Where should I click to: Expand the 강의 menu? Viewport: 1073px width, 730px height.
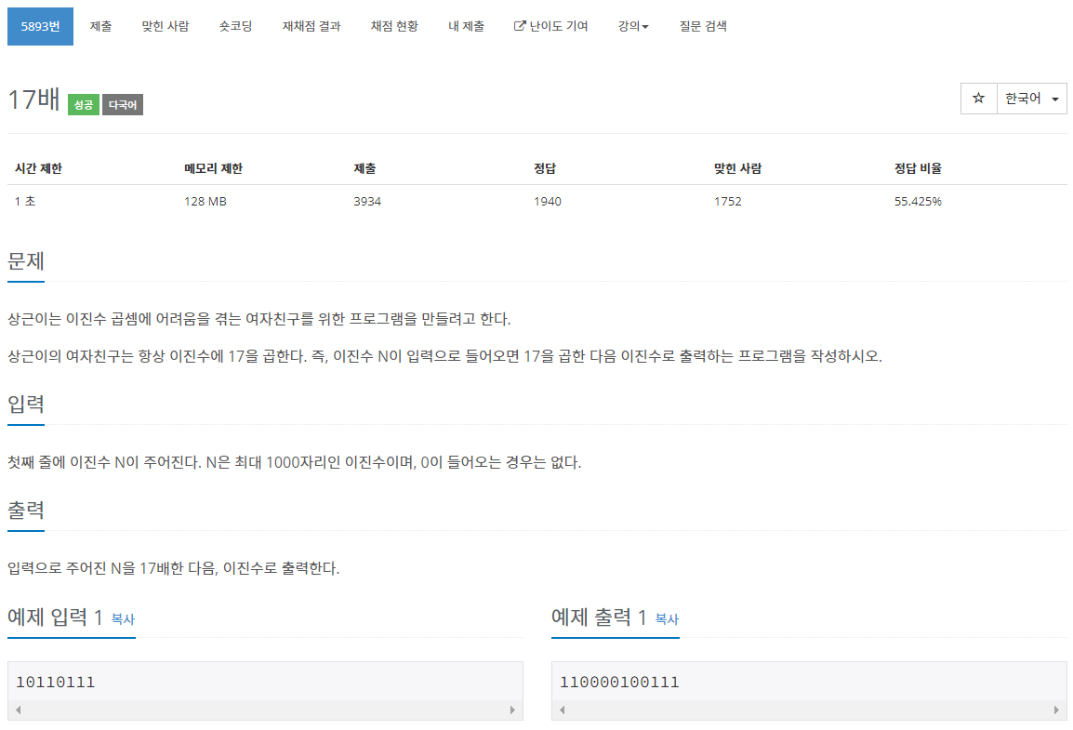point(633,26)
